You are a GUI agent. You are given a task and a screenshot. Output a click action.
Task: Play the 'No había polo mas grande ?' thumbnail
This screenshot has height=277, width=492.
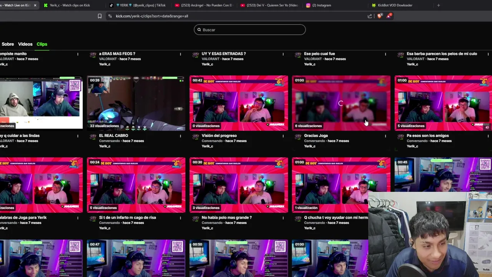point(239,185)
